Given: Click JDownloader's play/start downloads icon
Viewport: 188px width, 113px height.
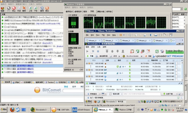Looking at the screenshot, I should pyautogui.click(x=87, y=51).
